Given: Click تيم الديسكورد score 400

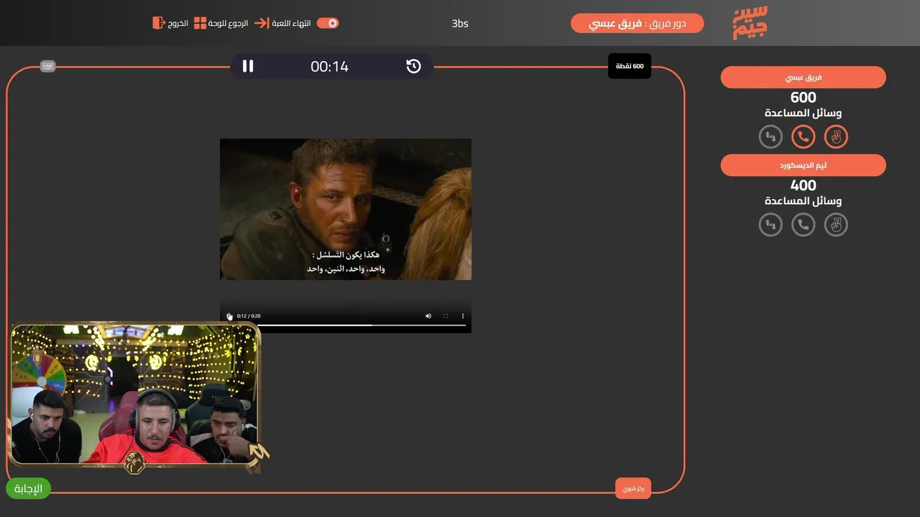Looking at the screenshot, I should pos(804,186).
